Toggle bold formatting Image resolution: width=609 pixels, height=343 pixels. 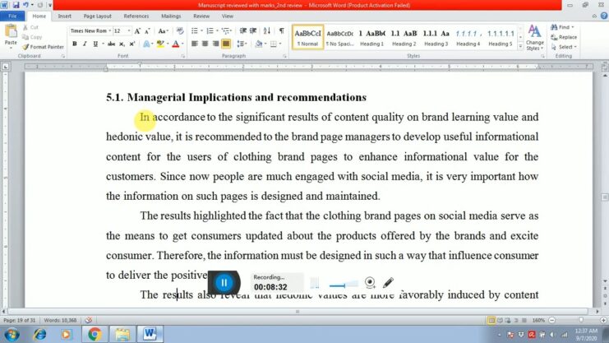click(x=75, y=44)
